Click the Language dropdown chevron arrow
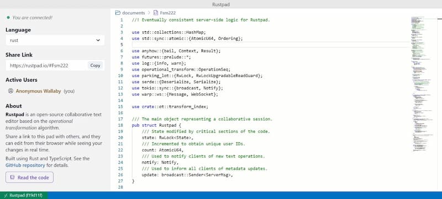The height and width of the screenshot is (199, 442). (x=98, y=40)
